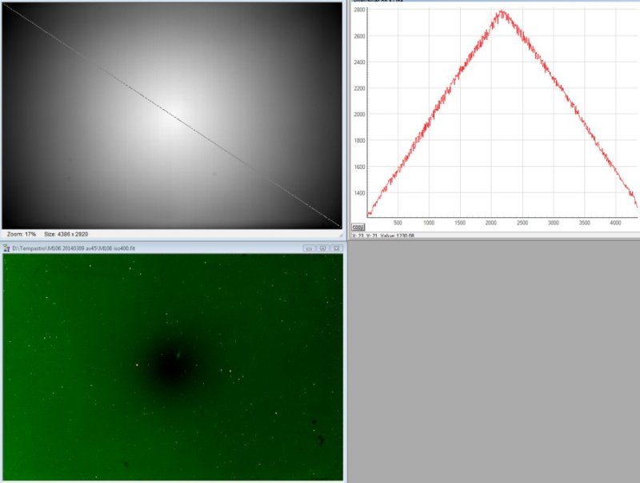Click the copy button under the graph
This screenshot has width=640, height=483.
click(x=358, y=227)
